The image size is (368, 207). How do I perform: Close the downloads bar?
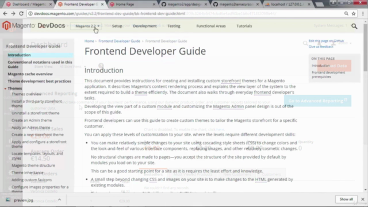coord(363,199)
